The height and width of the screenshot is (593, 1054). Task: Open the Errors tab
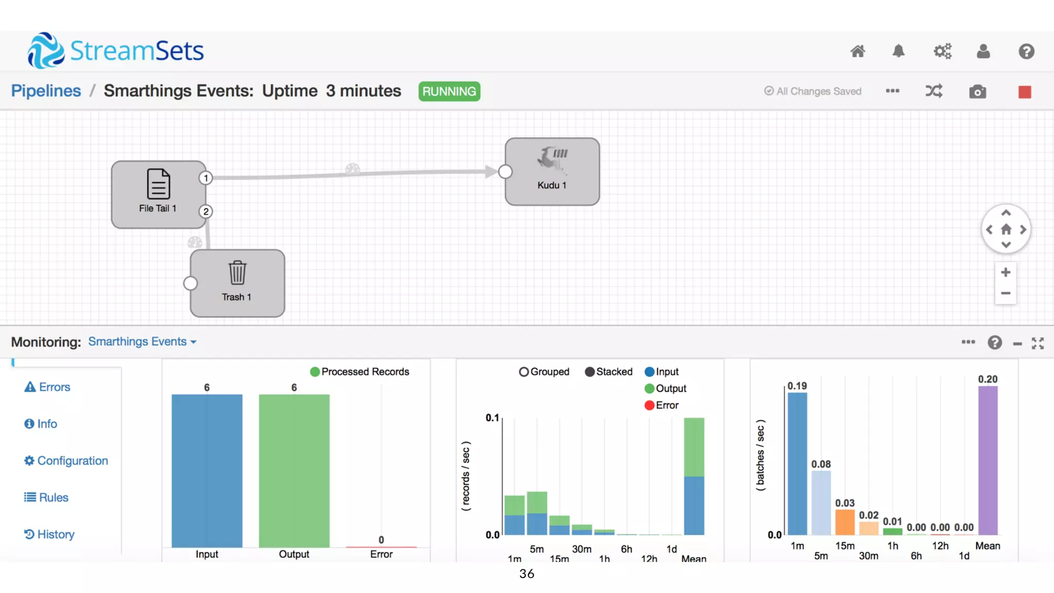click(47, 387)
